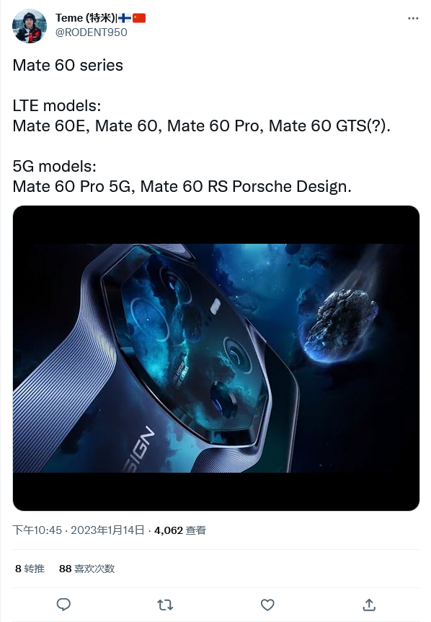431x622 pixels.
Task: Open the Teme (特米) display name link
Action: (85, 18)
